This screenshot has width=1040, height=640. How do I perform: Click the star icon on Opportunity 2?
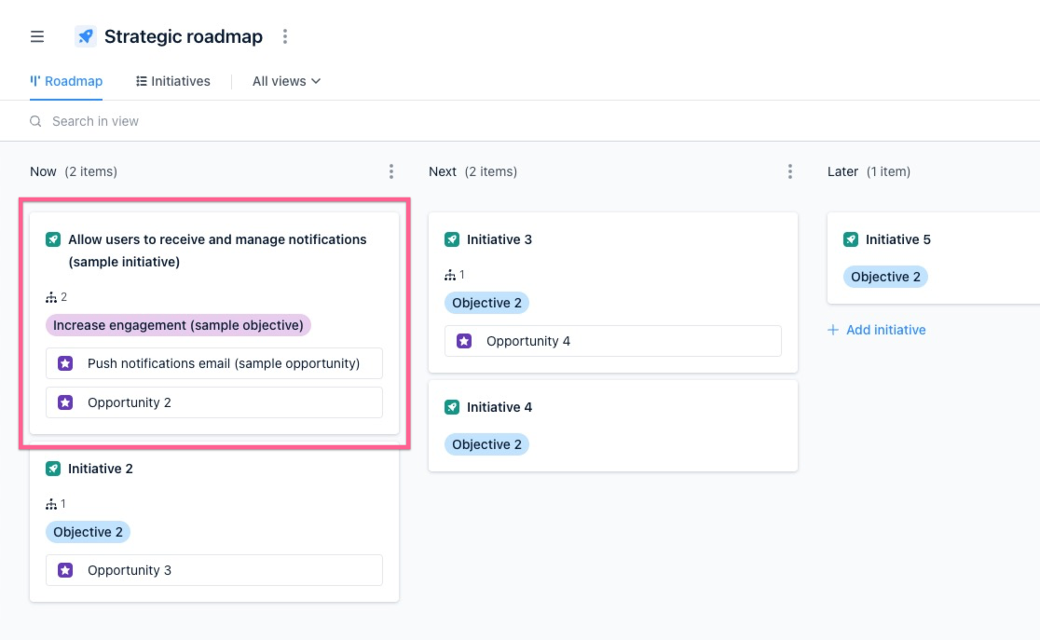click(x=64, y=402)
